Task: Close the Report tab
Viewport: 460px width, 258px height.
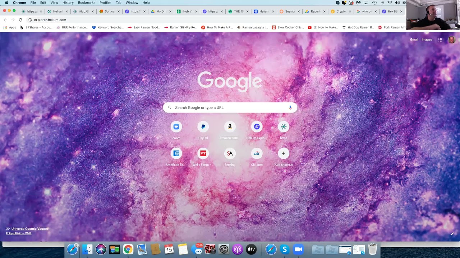Action: click(324, 11)
